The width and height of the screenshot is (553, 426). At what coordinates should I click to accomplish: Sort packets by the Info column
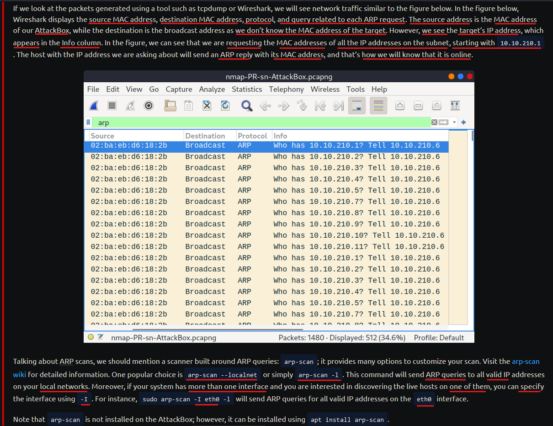point(361,136)
